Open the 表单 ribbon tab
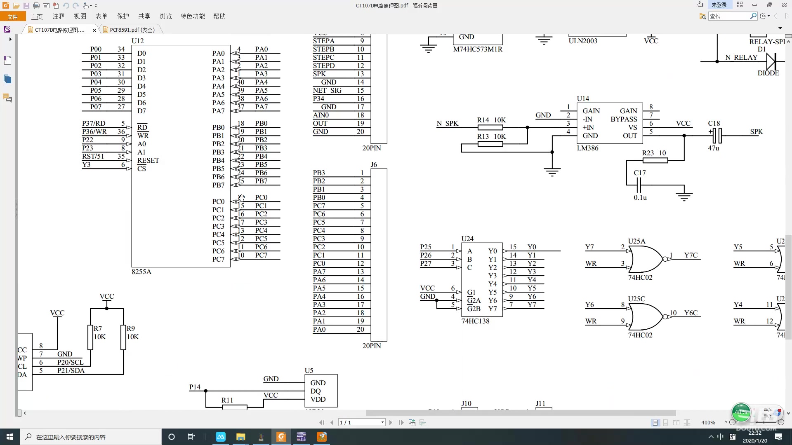This screenshot has height=445, width=792. (x=101, y=16)
